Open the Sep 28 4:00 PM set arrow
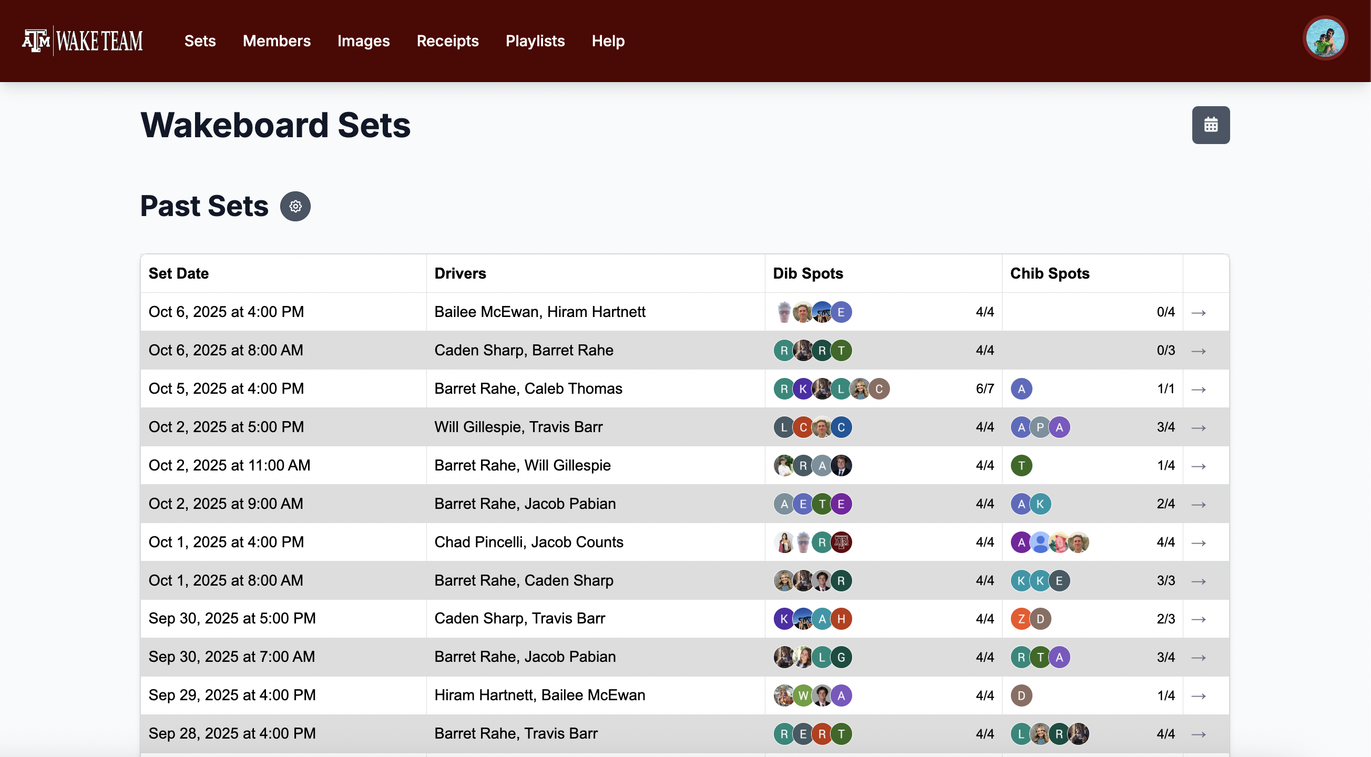The height and width of the screenshot is (757, 1371). pos(1198,734)
